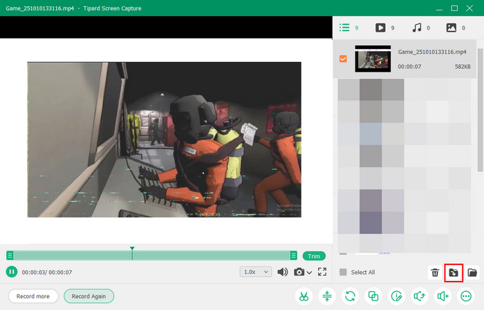Switch to the video recordings tab

pos(380,28)
